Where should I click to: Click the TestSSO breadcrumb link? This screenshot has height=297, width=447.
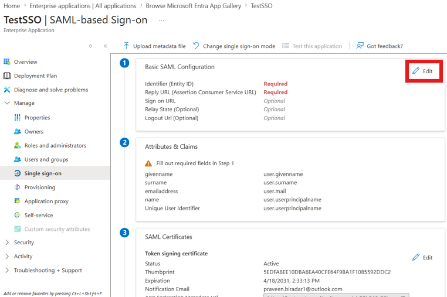(x=262, y=6)
